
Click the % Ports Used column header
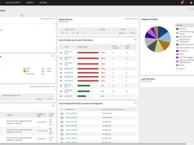pyautogui.click(x=82, y=47)
